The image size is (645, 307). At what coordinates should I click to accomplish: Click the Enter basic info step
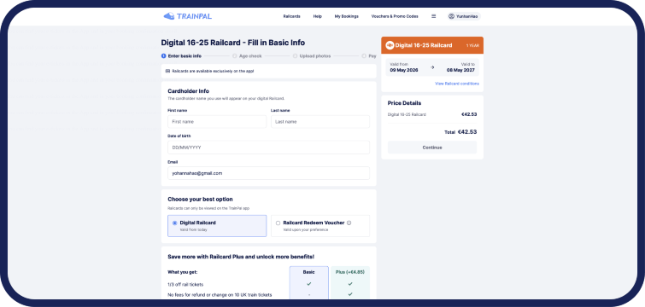[x=181, y=55]
